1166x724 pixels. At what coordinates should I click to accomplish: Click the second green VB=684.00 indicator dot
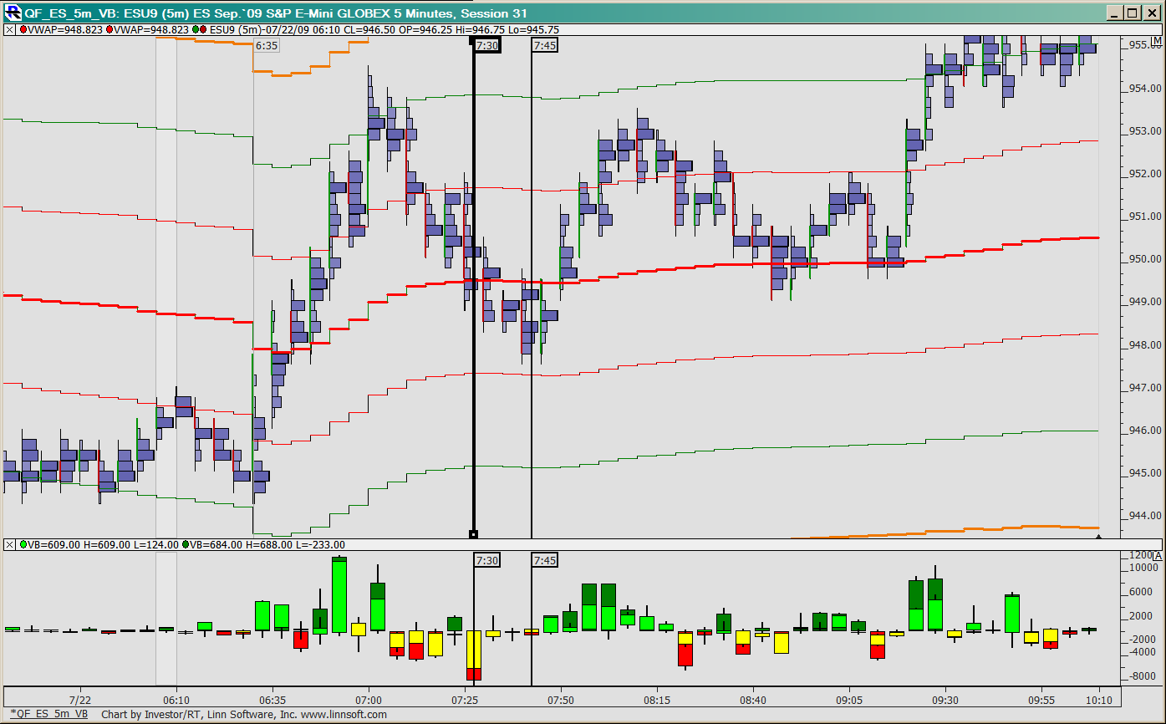coord(185,545)
